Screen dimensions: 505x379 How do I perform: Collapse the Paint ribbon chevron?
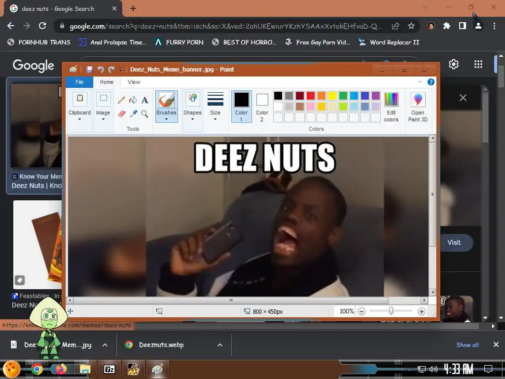click(x=420, y=82)
